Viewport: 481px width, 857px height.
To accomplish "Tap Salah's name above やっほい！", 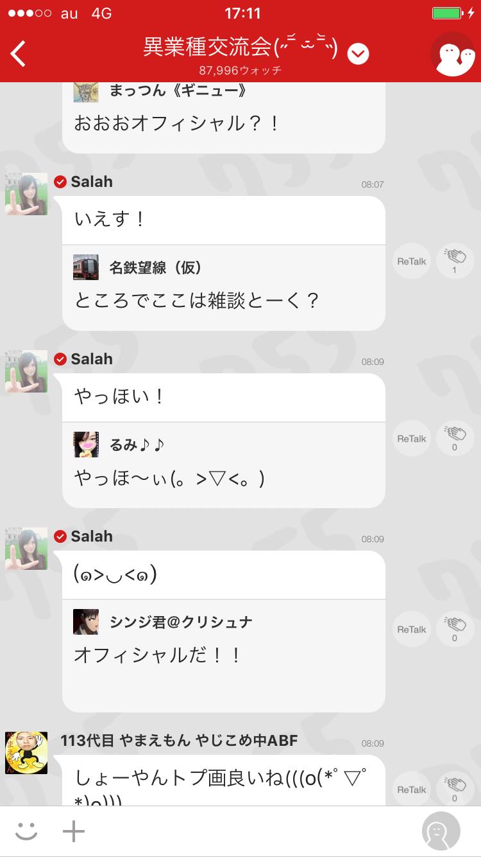I will [92, 359].
